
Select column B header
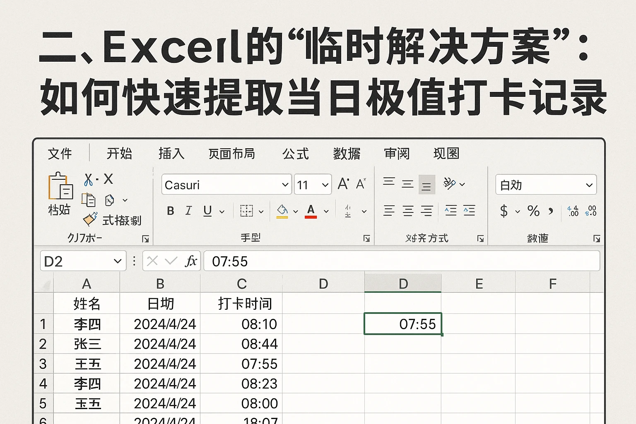(160, 284)
